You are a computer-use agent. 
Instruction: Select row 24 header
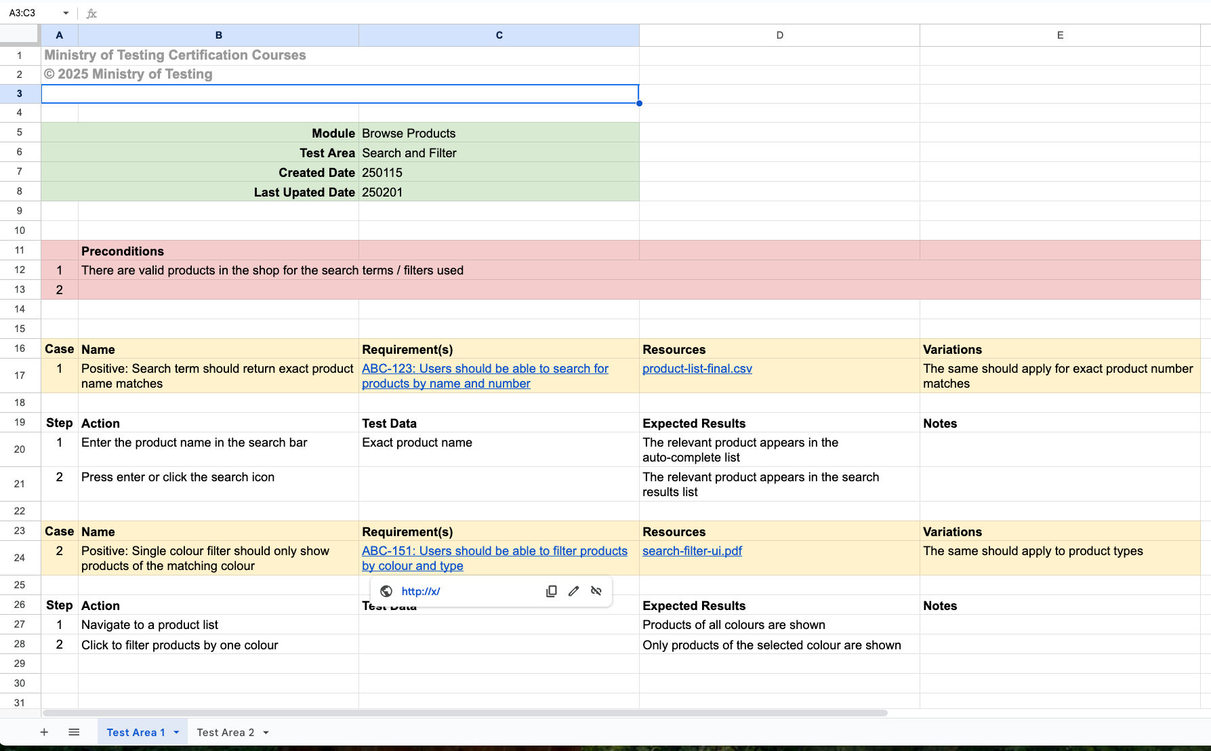pos(20,558)
